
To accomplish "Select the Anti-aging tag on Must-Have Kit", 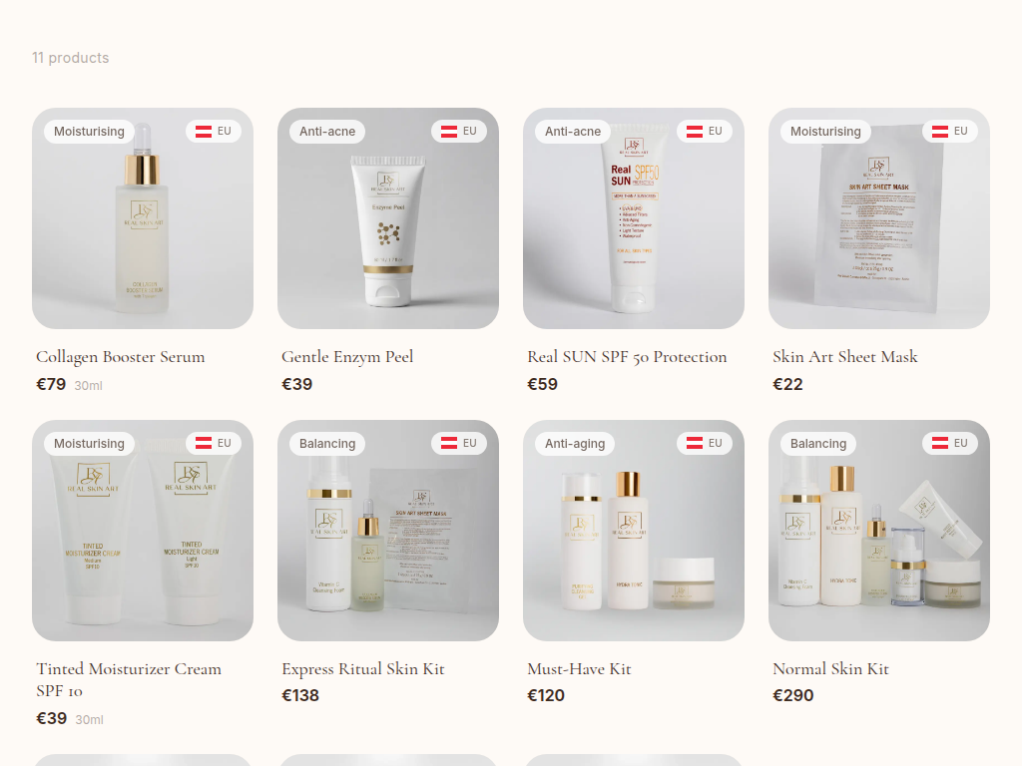I will pos(575,444).
